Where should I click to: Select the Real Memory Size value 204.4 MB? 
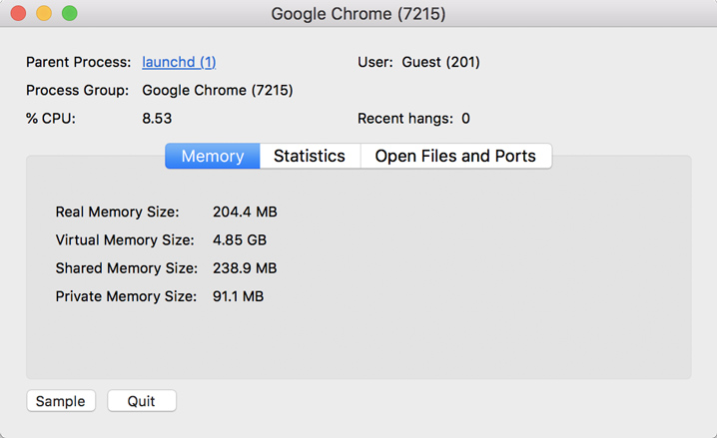click(x=245, y=212)
